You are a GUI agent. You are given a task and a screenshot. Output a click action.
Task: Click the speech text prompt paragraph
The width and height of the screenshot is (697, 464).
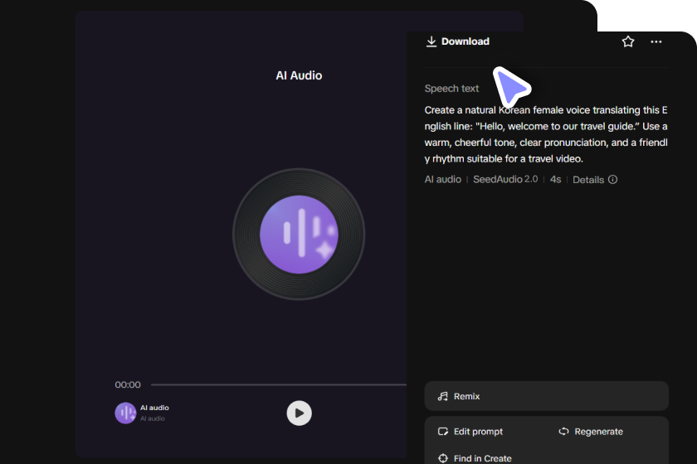point(546,134)
